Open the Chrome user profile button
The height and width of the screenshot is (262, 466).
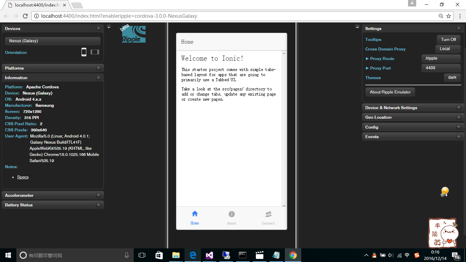tap(412, 3)
